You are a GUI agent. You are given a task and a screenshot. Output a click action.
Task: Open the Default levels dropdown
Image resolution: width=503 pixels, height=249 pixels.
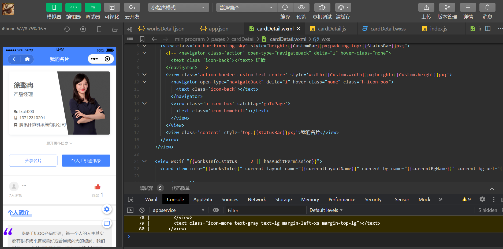(x=326, y=210)
